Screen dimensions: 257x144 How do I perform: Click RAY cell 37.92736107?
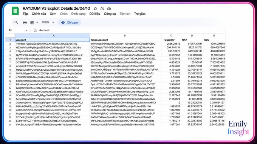(x=192, y=124)
